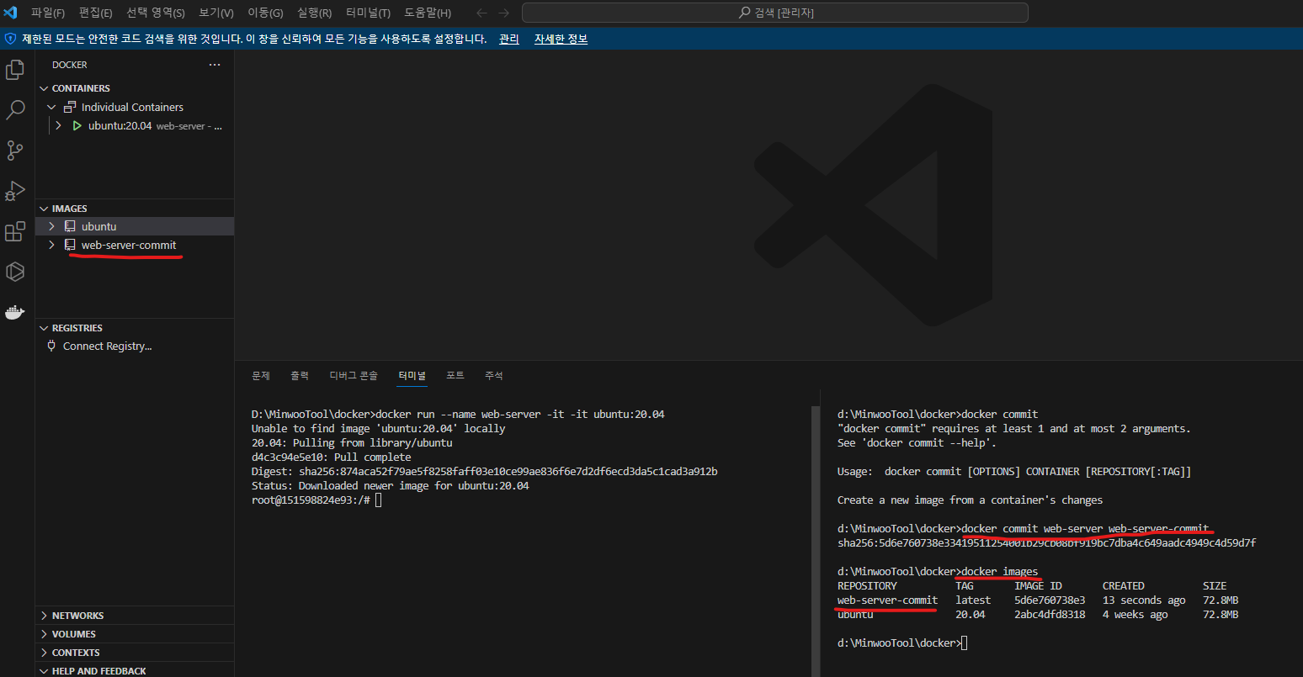Open the 선택 영역(S) menu

click(x=156, y=13)
